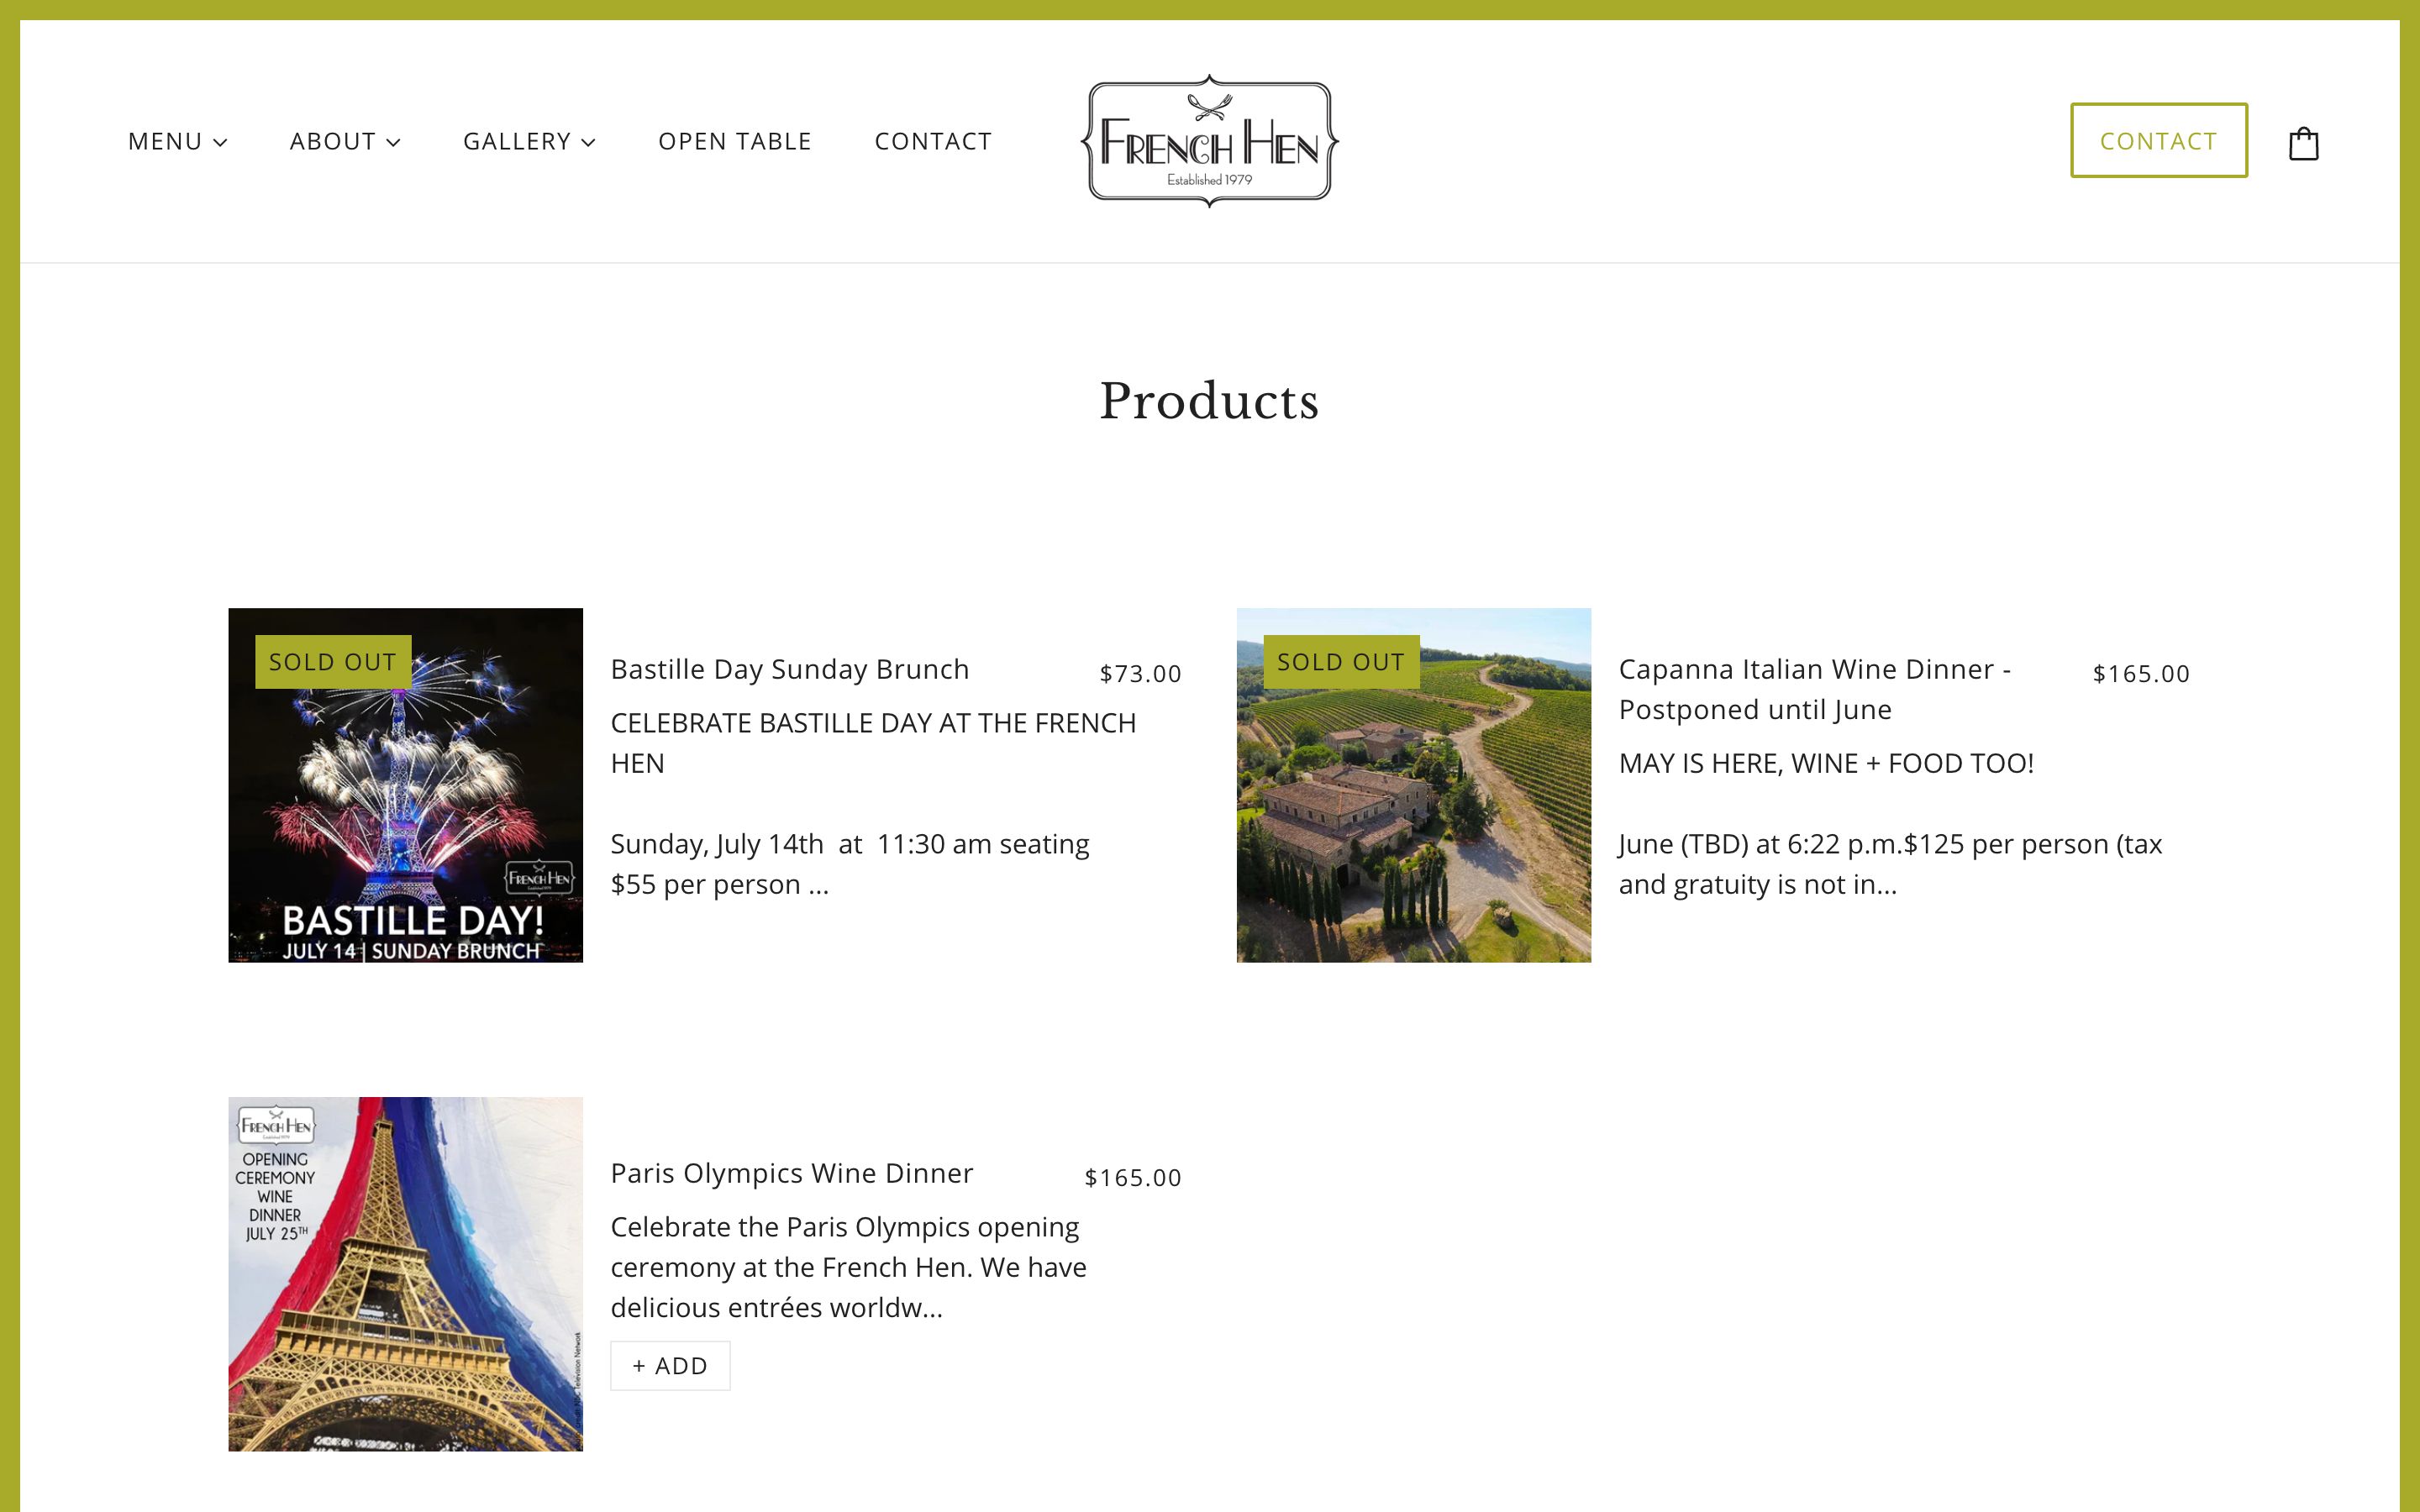The image size is (2420, 1512).
Task: Open Bastille Day Sunday Brunch title link
Action: pyautogui.click(x=790, y=669)
